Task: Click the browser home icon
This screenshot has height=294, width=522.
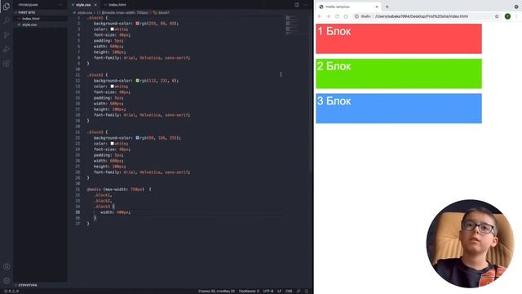Action: click(x=346, y=16)
